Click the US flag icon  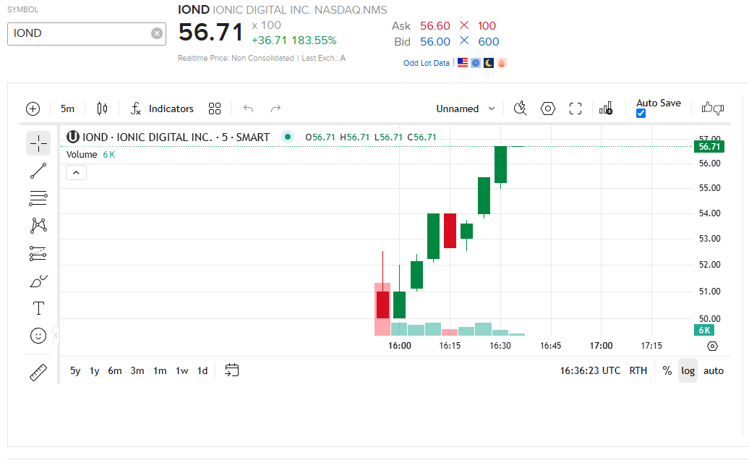463,63
